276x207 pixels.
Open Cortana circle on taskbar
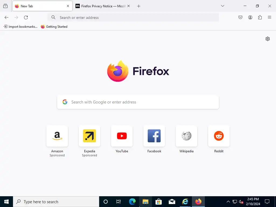[106, 202]
